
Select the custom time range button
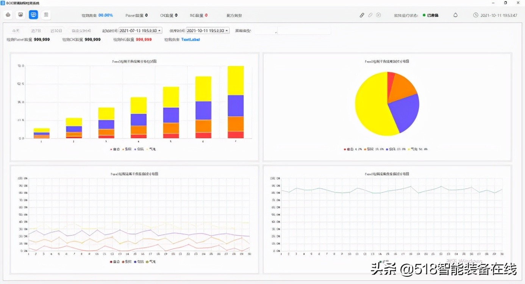point(81,31)
